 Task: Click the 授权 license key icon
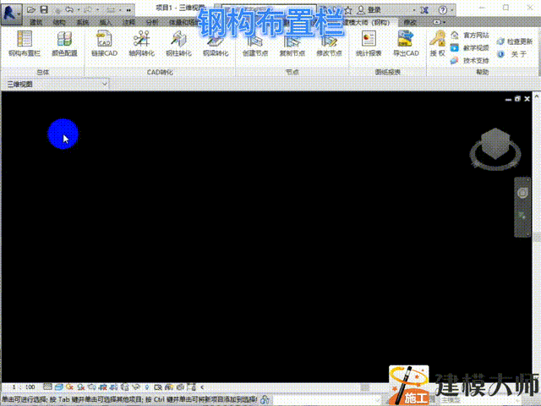pos(437,42)
